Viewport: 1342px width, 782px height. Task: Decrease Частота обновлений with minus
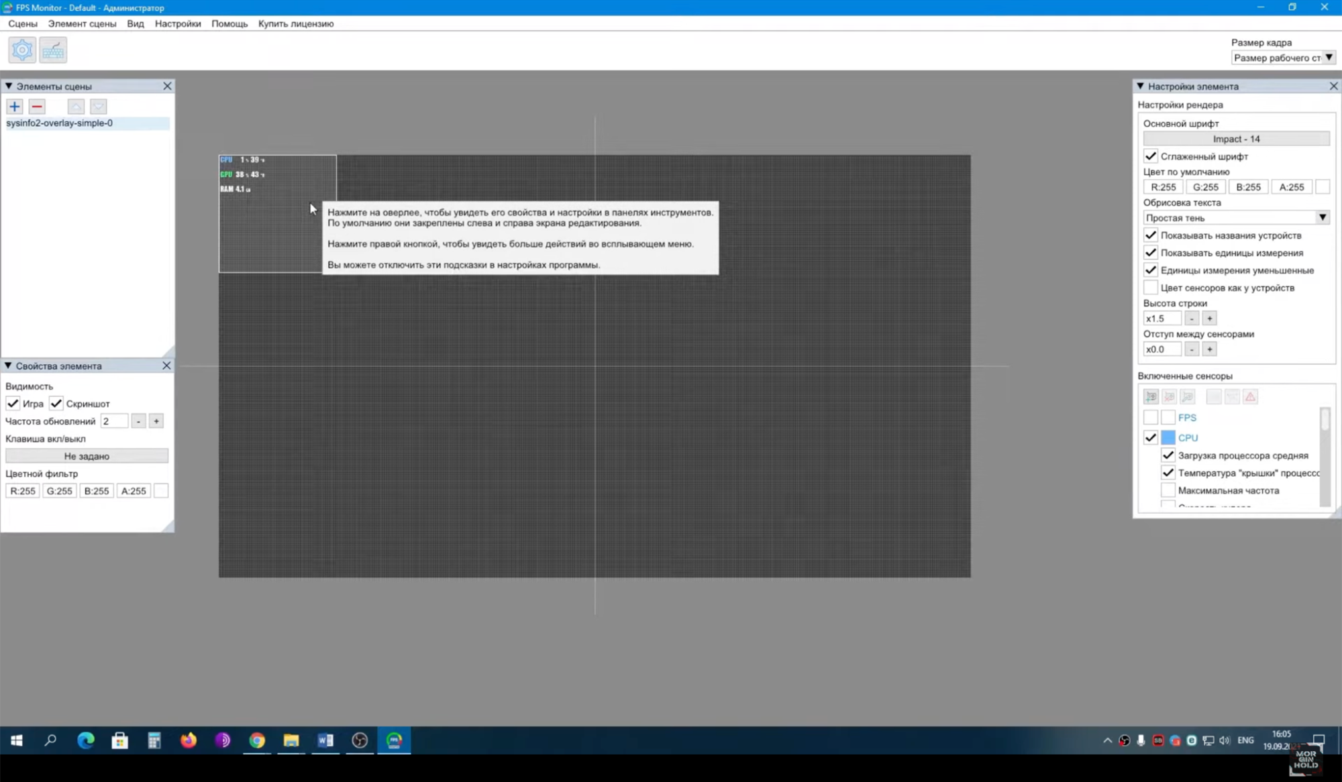pos(138,421)
